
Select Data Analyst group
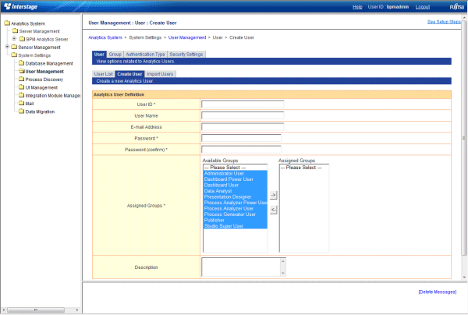click(x=236, y=191)
